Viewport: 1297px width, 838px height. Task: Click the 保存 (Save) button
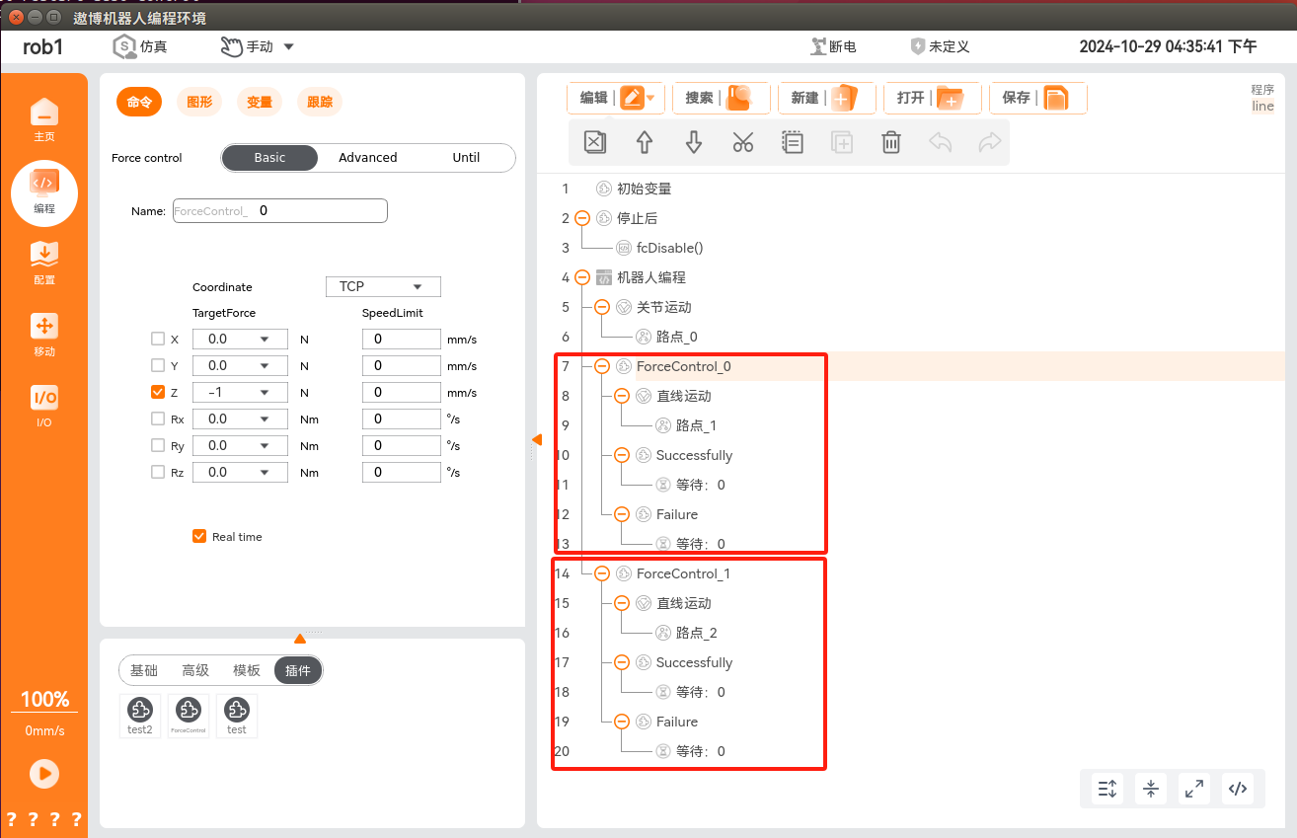pos(1036,98)
